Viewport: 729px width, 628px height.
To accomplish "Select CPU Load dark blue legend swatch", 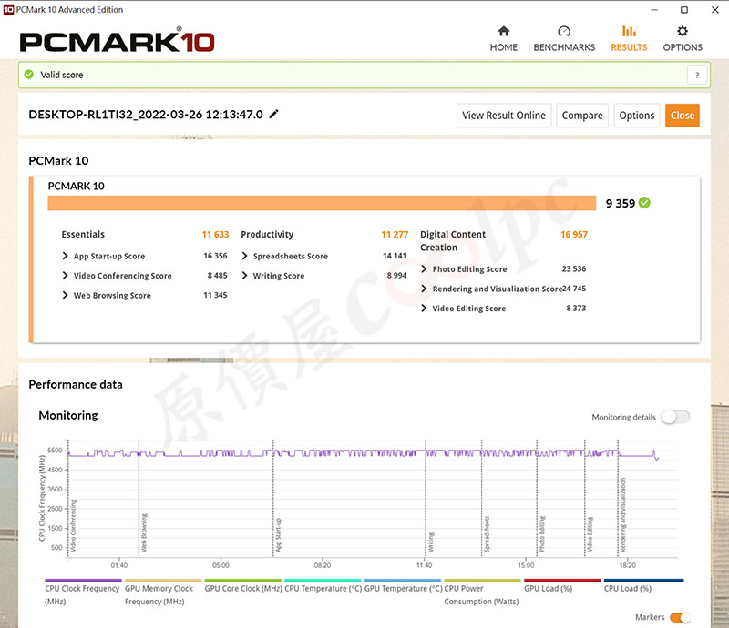I will coord(644,580).
